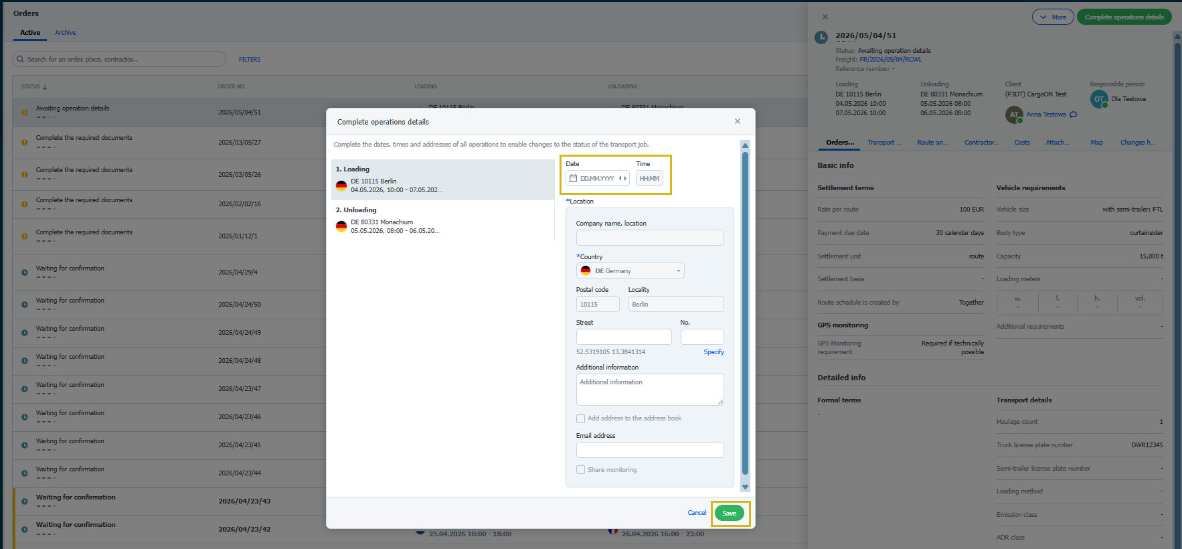Click the chat bubble icon beside Anna Testowa
Viewport: 1182px width, 549px height.
click(1074, 114)
